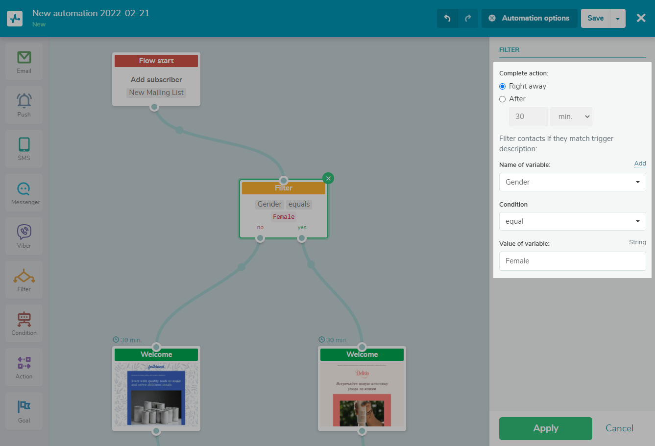Select the SMS block in the sidebar
The height and width of the screenshot is (446, 655).
[24, 148]
